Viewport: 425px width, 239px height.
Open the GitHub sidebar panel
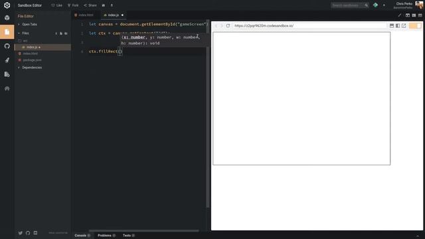click(x=7, y=46)
